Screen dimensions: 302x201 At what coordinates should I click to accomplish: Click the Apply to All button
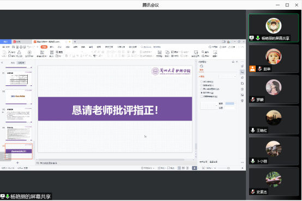[x=203, y=162]
